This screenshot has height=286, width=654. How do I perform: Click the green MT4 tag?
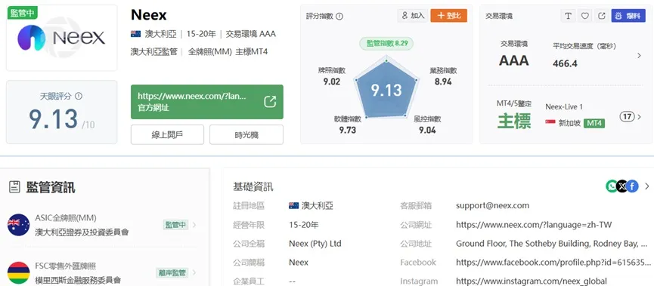pos(594,123)
